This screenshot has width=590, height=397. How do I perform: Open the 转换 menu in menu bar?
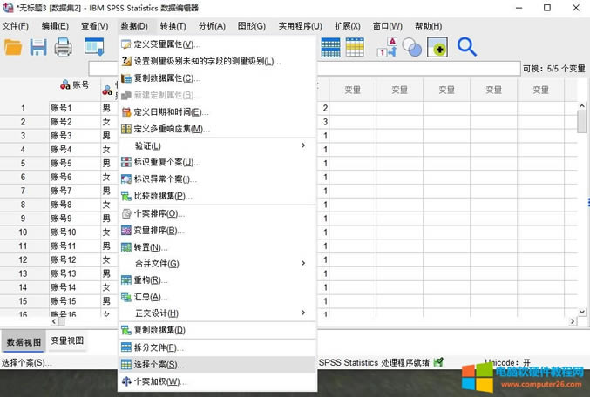pyautogui.click(x=173, y=26)
